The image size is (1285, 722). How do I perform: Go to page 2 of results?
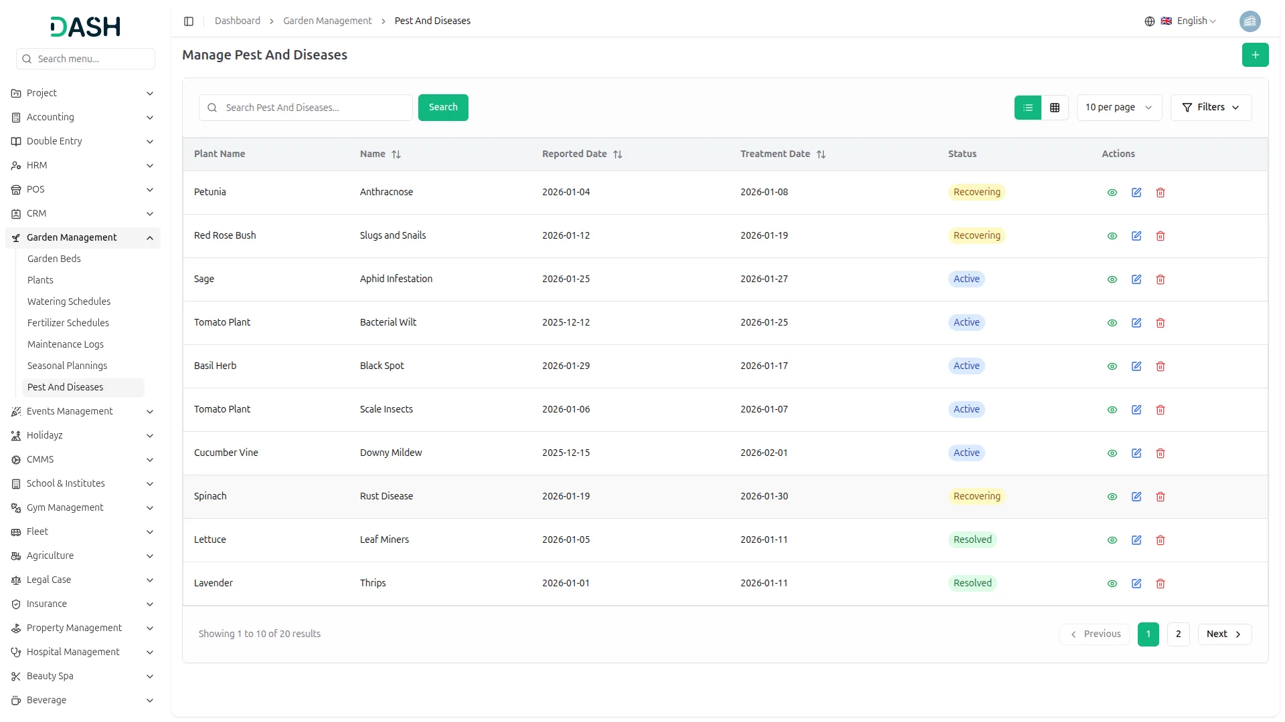coord(1178,634)
